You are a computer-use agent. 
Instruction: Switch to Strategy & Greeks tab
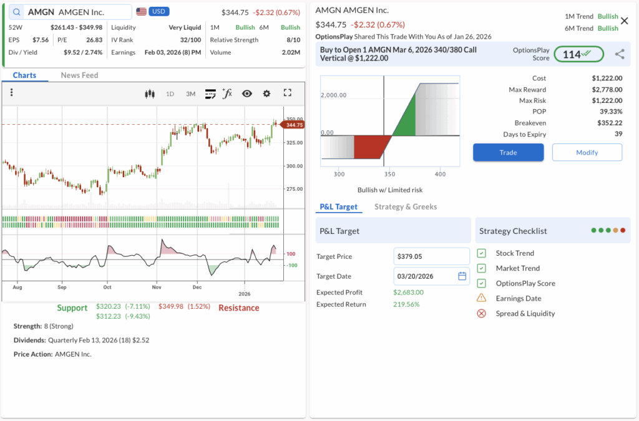coord(405,207)
